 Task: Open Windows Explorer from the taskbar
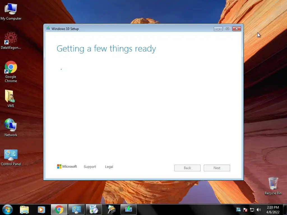click(x=24, y=209)
